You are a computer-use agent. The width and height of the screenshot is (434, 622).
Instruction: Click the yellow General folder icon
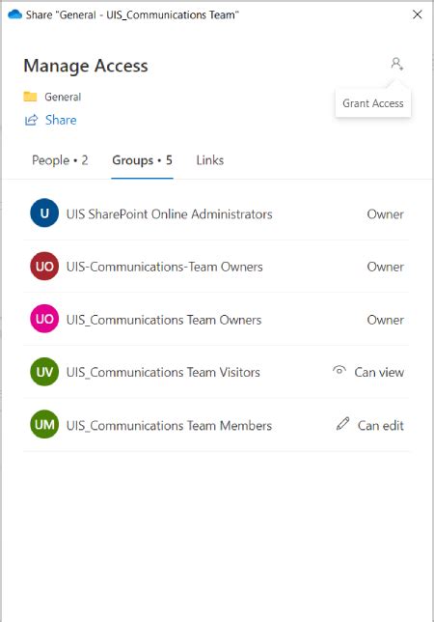tap(30, 97)
